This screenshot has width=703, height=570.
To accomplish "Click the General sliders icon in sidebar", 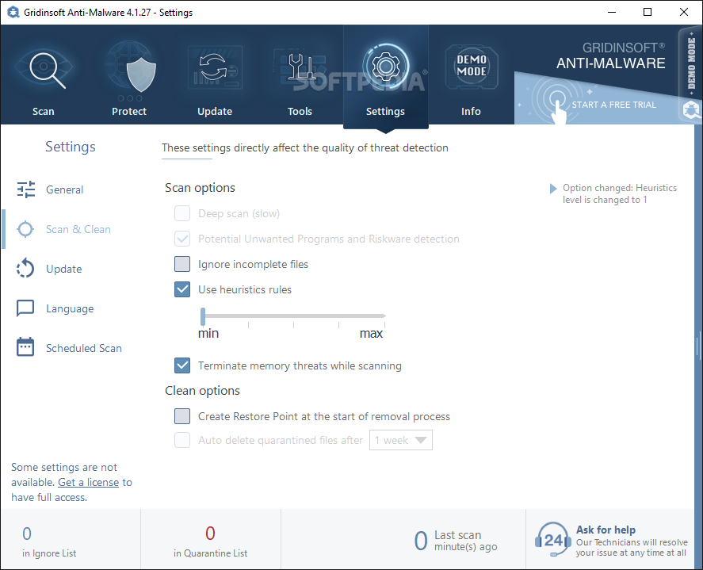I will pos(26,189).
